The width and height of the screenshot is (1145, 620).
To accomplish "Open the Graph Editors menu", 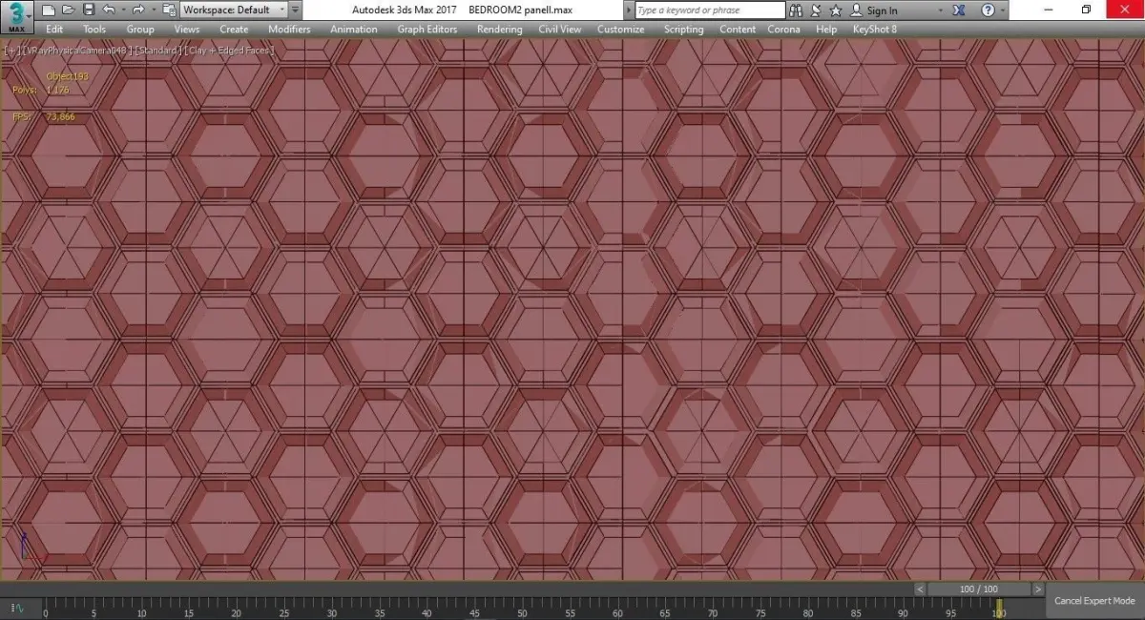I will pos(427,29).
